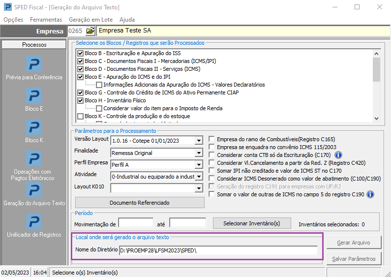This screenshot has width=391, height=277.
Task: Click info icon beside Considerar conta CTB option
Action: (x=338, y=155)
